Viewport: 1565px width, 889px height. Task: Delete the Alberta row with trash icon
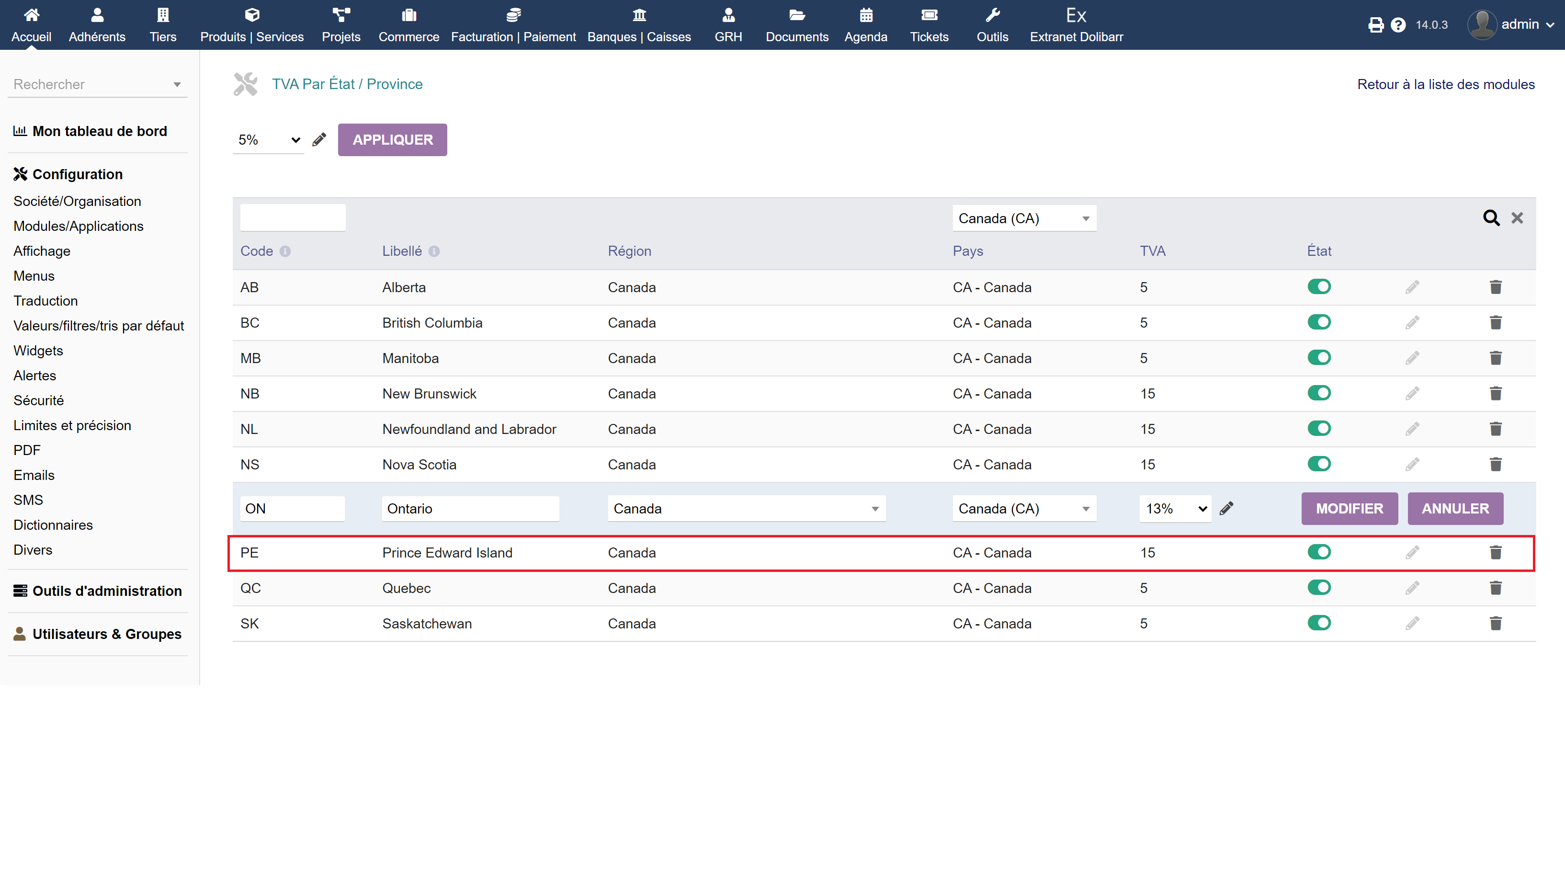pos(1496,287)
